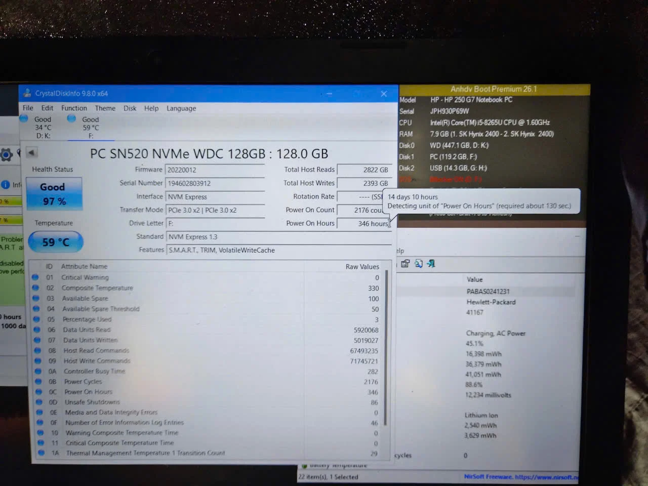This screenshot has height=486, width=648.
Task: Go to previous disk with the left arrow
Action: [x=31, y=152]
